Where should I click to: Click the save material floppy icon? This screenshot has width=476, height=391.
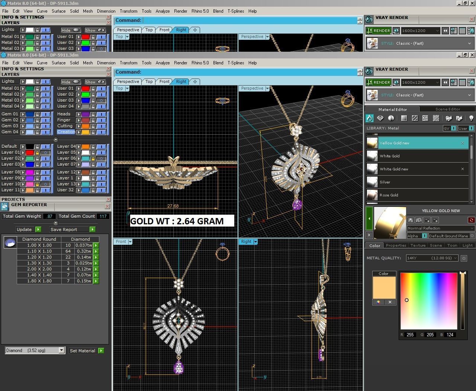pyautogui.click(x=411, y=220)
